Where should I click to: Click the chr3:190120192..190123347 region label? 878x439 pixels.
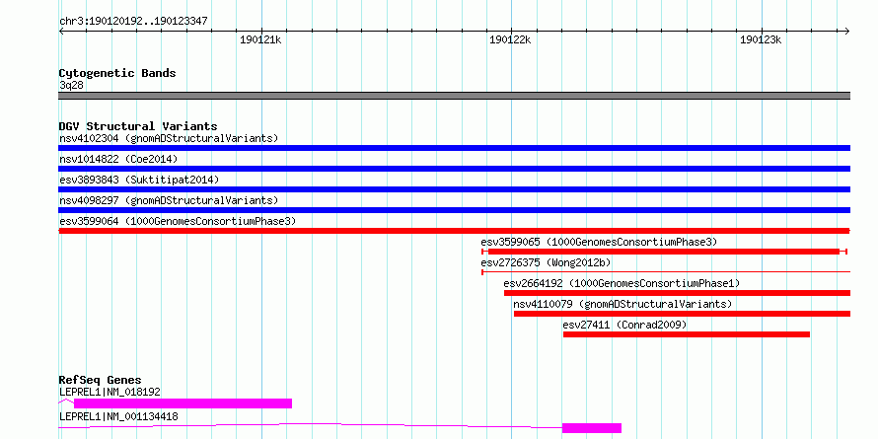pyautogui.click(x=133, y=22)
